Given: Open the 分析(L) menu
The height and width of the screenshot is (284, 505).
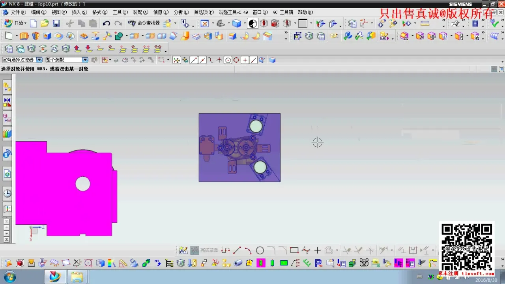Looking at the screenshot, I should (x=181, y=12).
